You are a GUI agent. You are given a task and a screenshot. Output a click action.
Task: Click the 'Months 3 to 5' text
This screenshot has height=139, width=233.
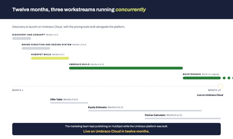tap(71, 99)
